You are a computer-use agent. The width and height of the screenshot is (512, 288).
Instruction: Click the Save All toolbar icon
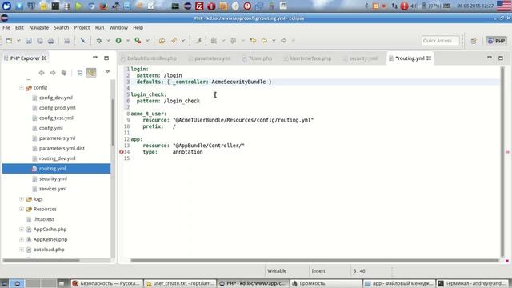click(40, 41)
